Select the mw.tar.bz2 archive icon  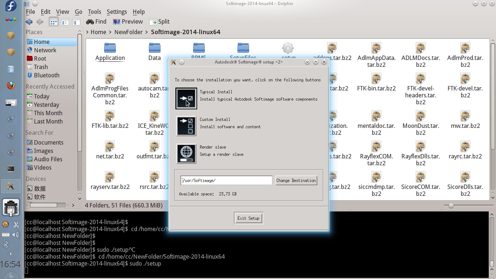pos(465,116)
